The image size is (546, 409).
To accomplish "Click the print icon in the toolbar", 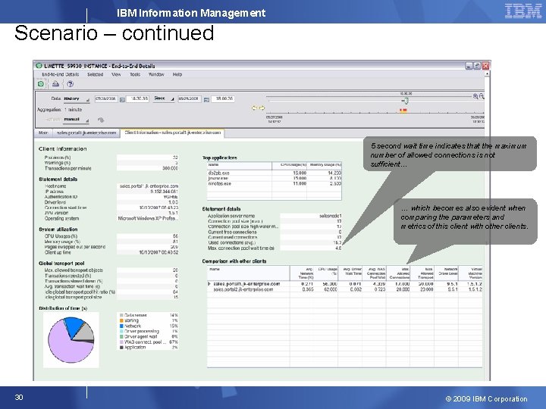I will point(55,84).
